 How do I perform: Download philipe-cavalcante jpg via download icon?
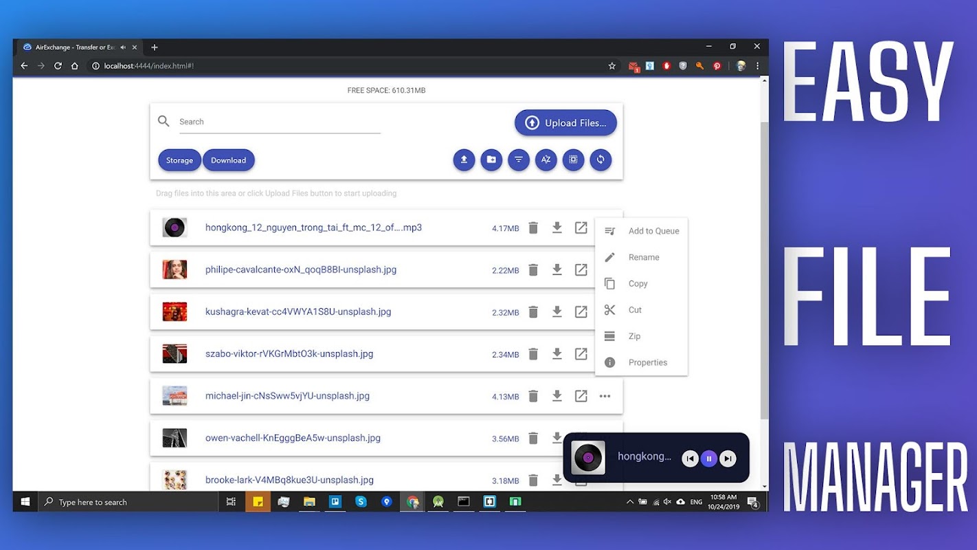(557, 269)
